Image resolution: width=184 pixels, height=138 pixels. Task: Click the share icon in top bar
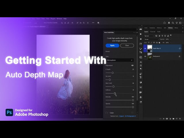pos(164,23)
